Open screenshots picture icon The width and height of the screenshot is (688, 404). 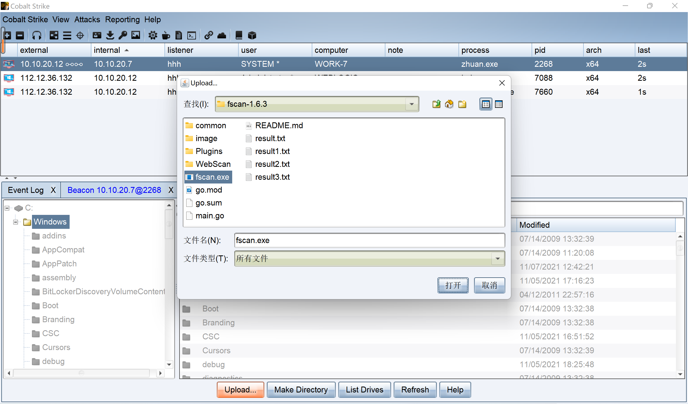coord(136,35)
